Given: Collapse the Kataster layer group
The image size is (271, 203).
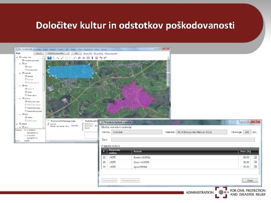Looking at the screenshot, I should (x=20, y=73).
